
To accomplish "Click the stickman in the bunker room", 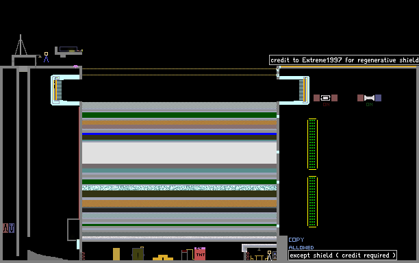I will 269,255.
